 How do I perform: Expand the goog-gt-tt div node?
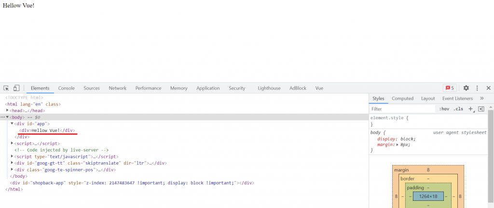point(12,163)
